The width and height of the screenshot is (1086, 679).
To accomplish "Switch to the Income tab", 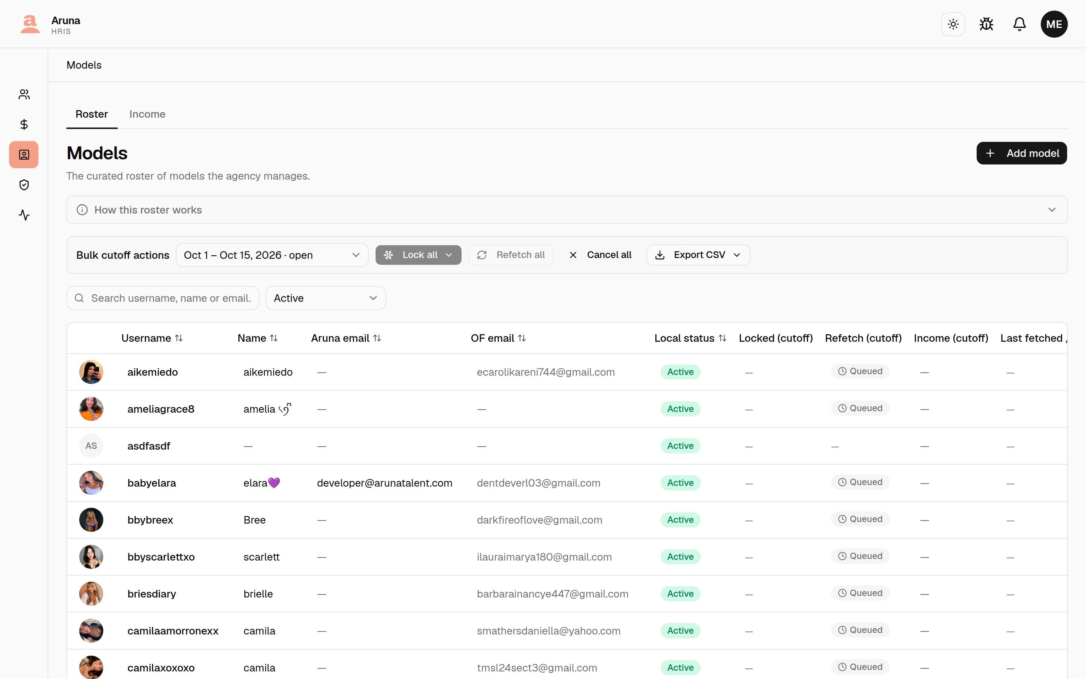I will pyautogui.click(x=147, y=114).
